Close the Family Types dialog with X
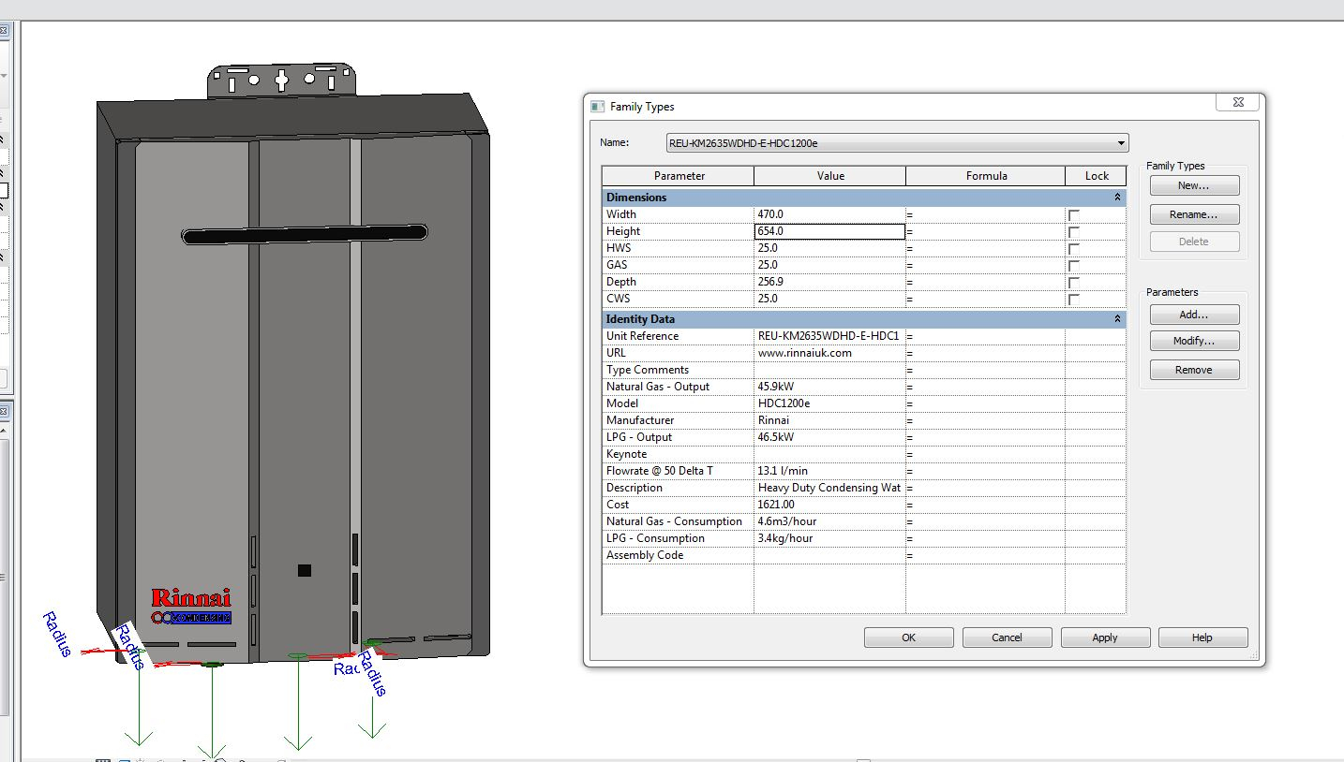The image size is (1344, 762). 1237,103
